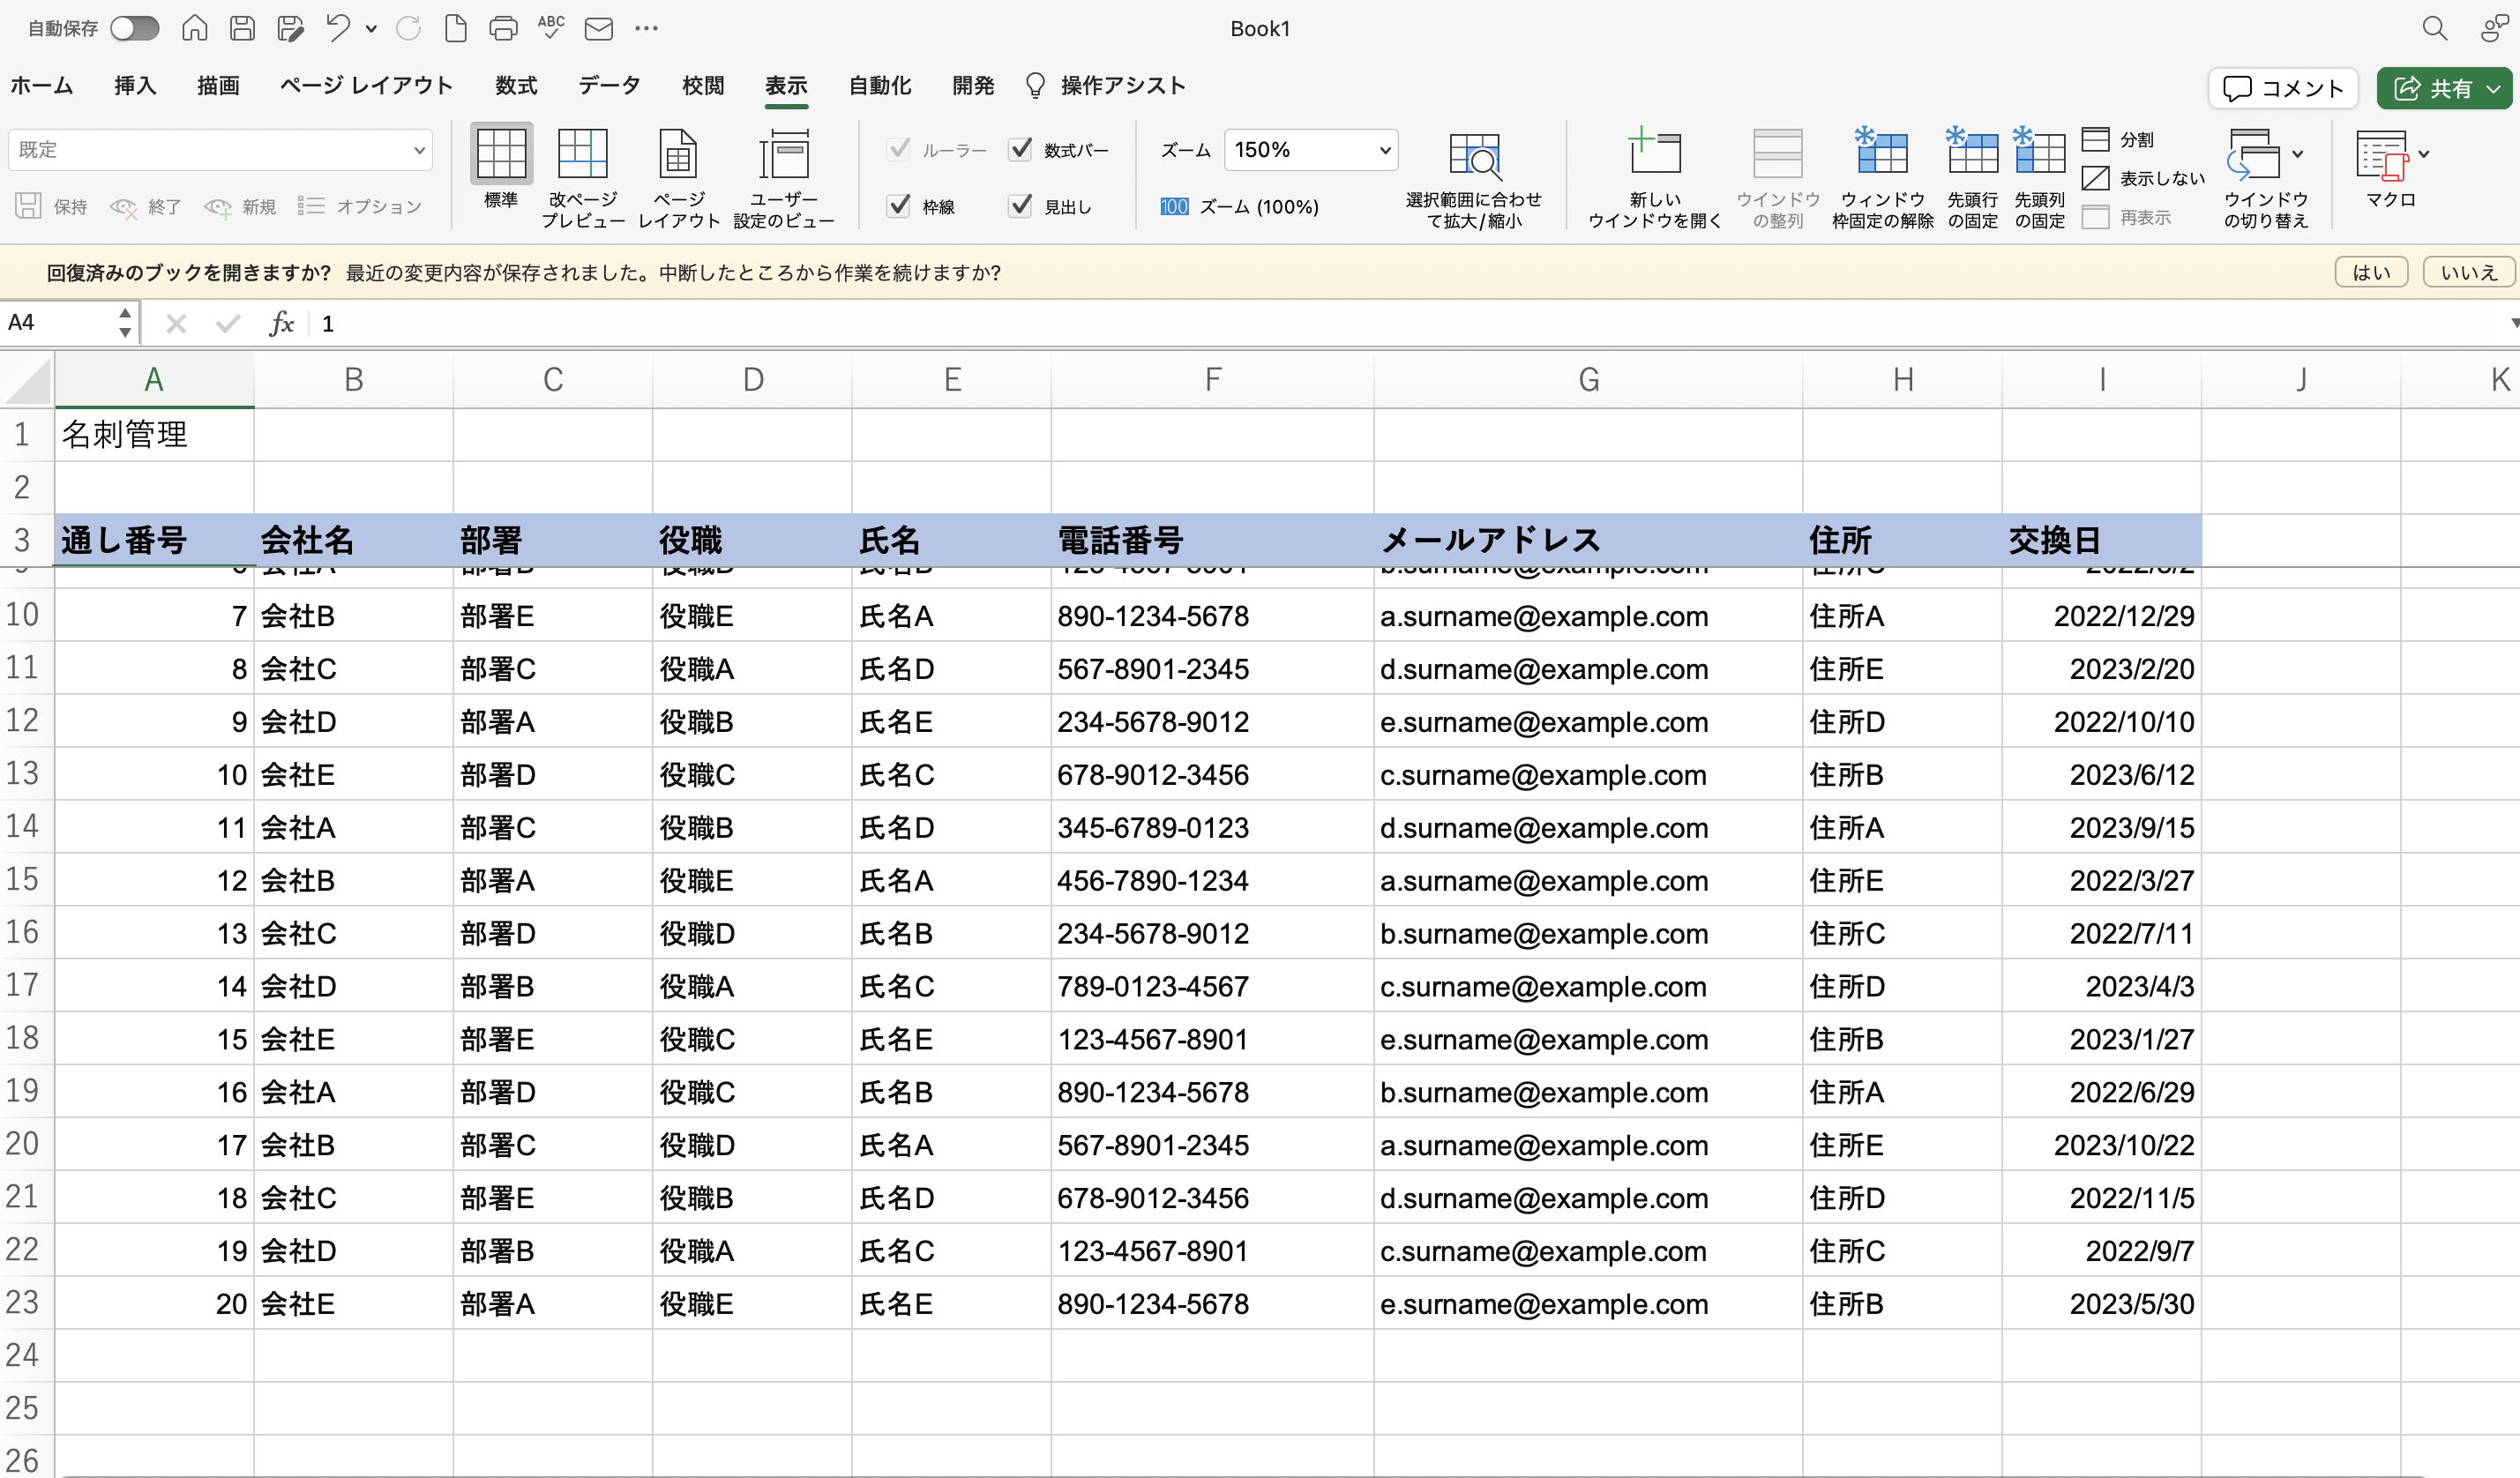Expand the マクロ dropdown arrow

(2424, 153)
